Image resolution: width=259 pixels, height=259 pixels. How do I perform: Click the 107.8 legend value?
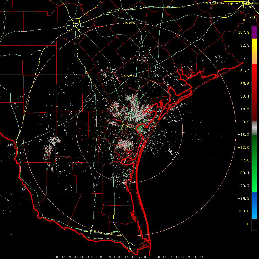point(244,32)
